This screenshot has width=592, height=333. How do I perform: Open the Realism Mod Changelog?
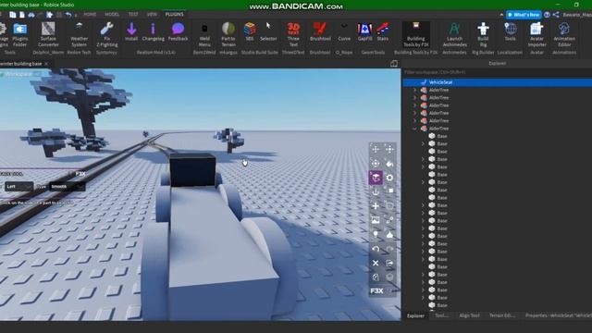153,31
